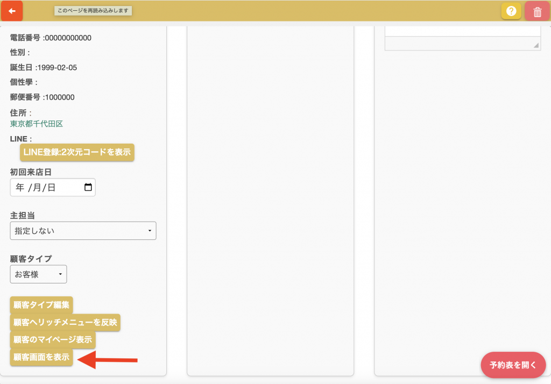Expand the 主担当 dropdown showing 指定しない
This screenshot has width=551, height=384.
tap(83, 231)
